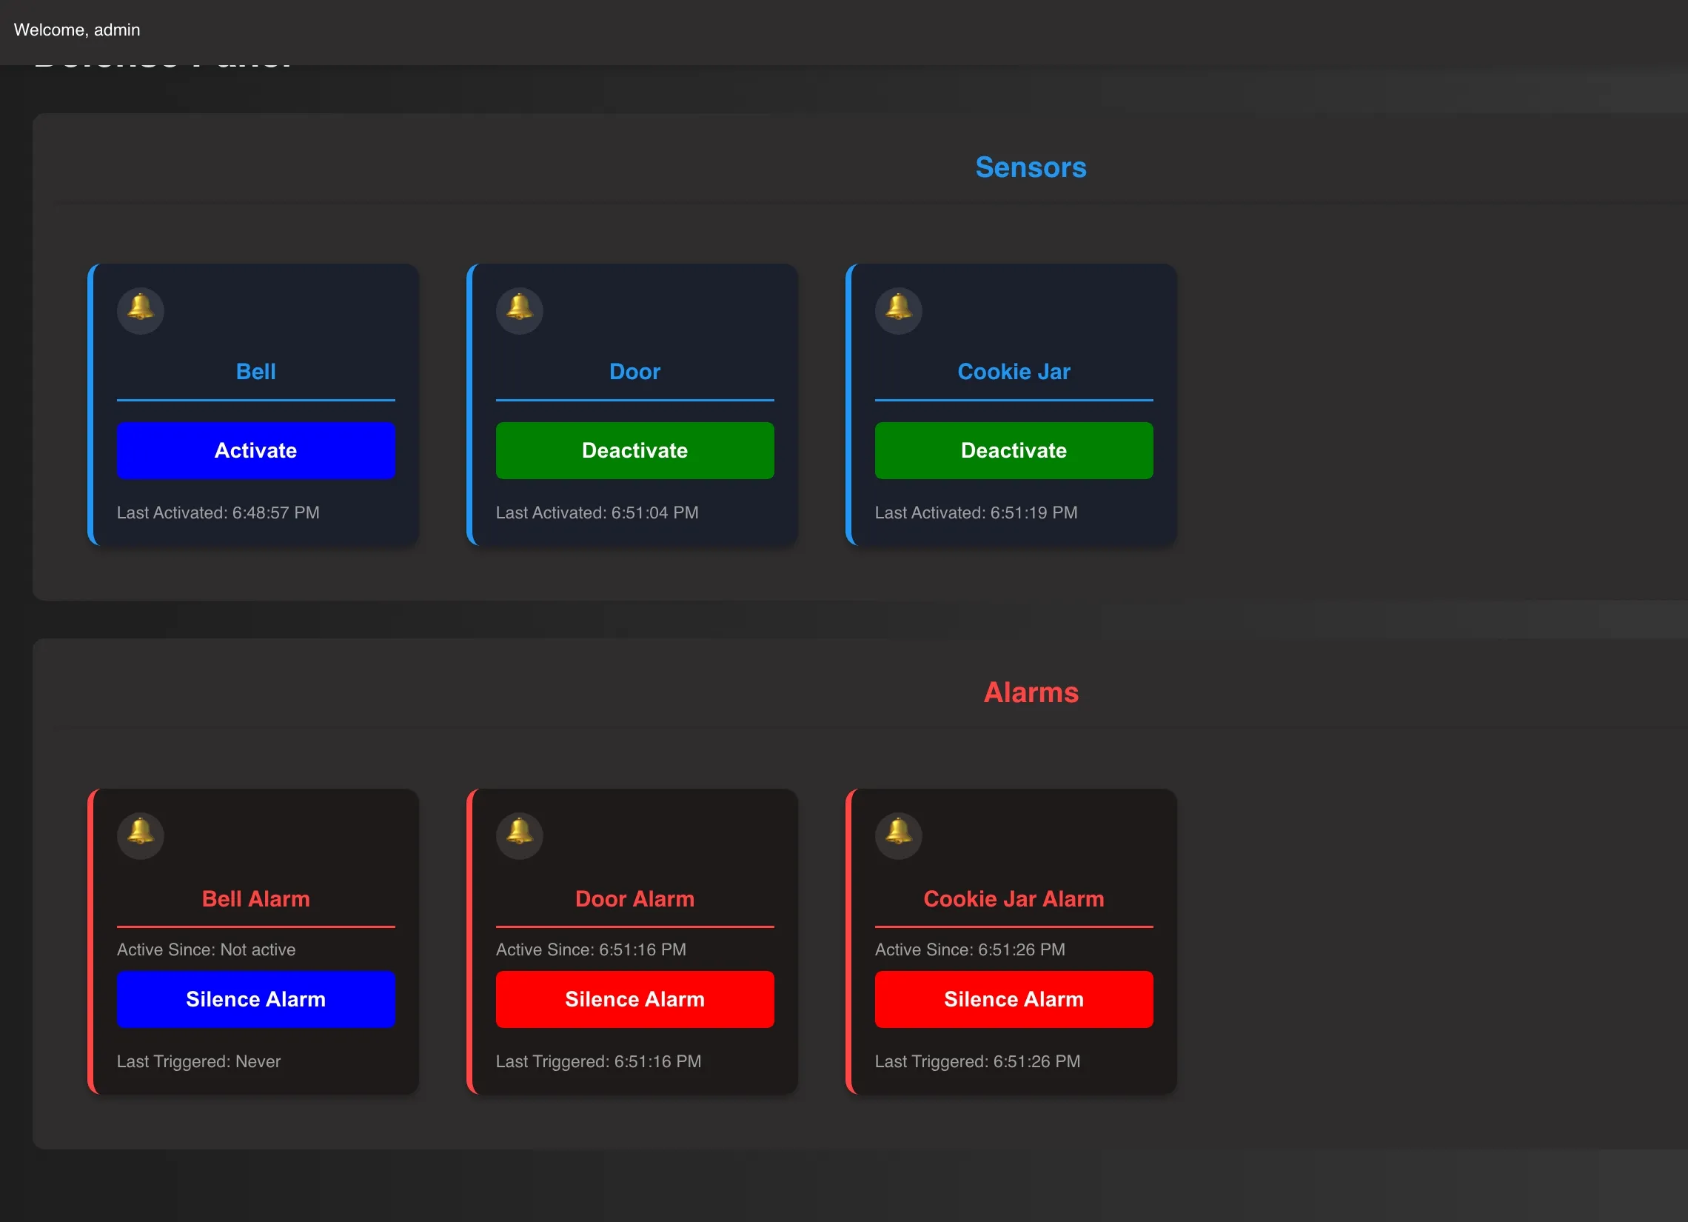Activate the Bell sensor
The width and height of the screenshot is (1688, 1222).
pyautogui.click(x=255, y=450)
